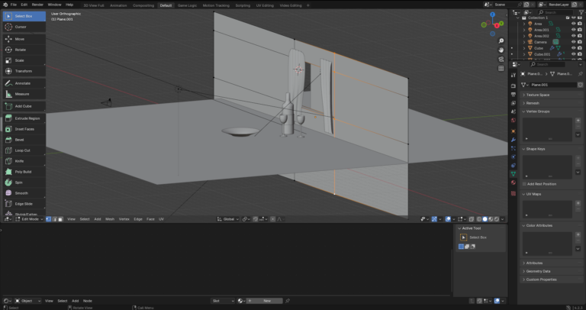
Task: Enable the Add Rest Position checkbox
Action: pos(523,184)
